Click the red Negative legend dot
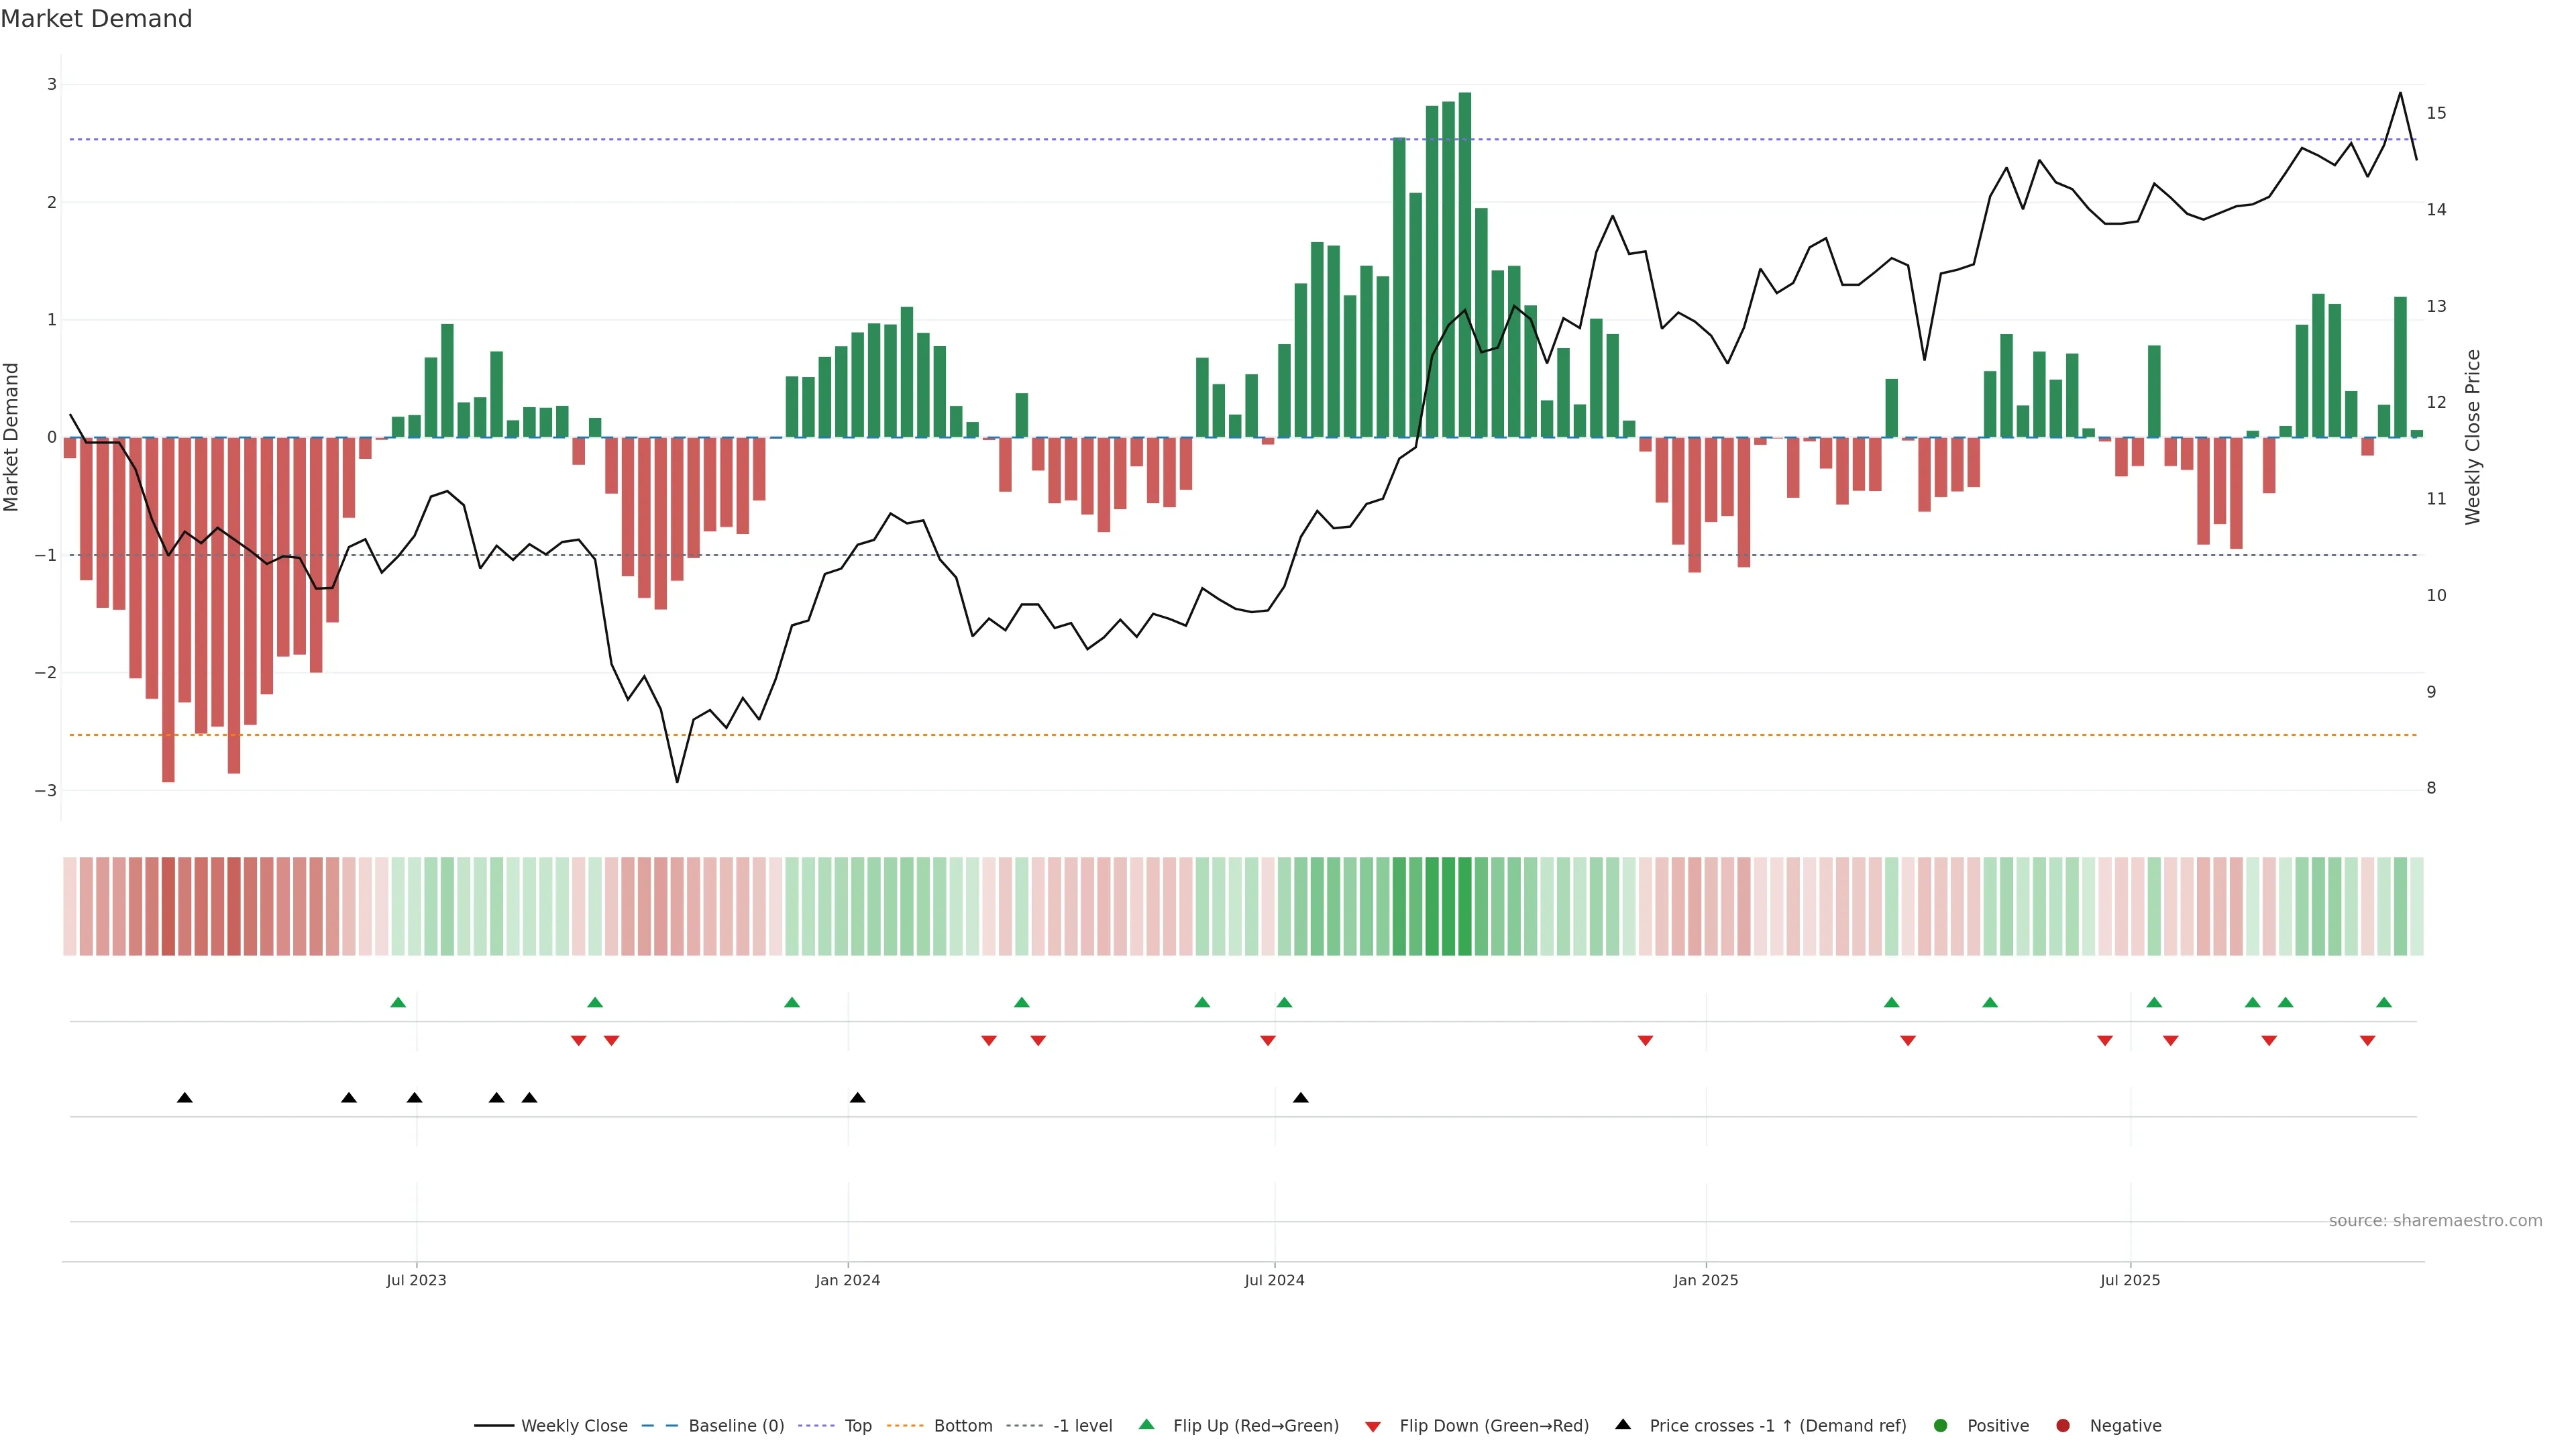2576x1449 pixels. click(x=2063, y=1426)
